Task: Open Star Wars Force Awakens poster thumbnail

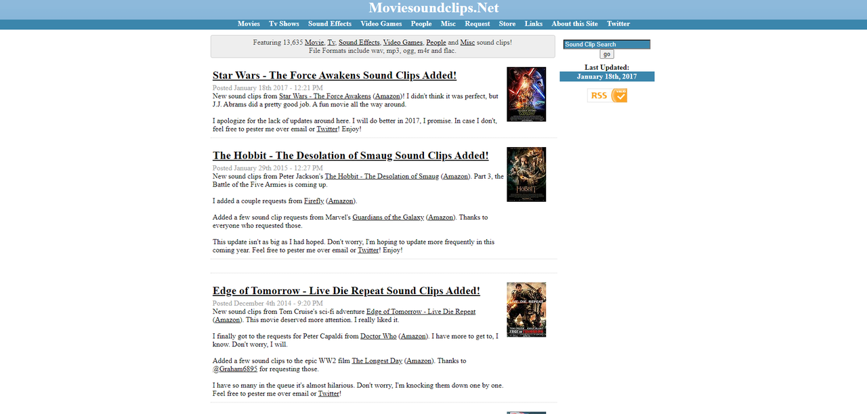Action: (x=526, y=94)
